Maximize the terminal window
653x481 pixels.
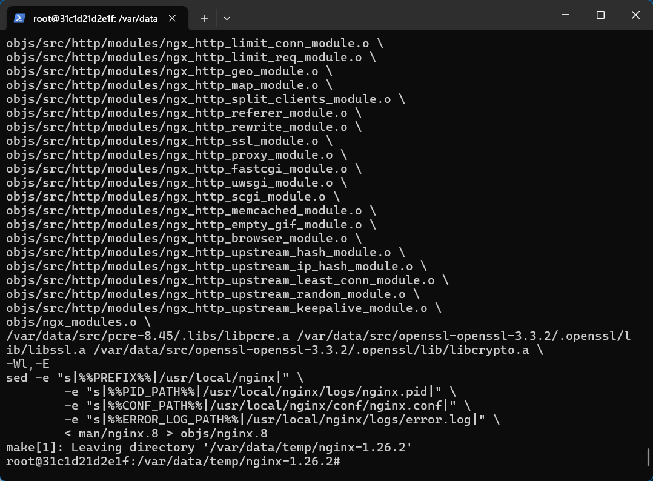(600, 15)
